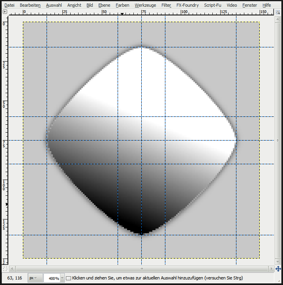Click the coordinates readout 63, 116
Viewport: 283px width, 285px height.
pos(15,278)
